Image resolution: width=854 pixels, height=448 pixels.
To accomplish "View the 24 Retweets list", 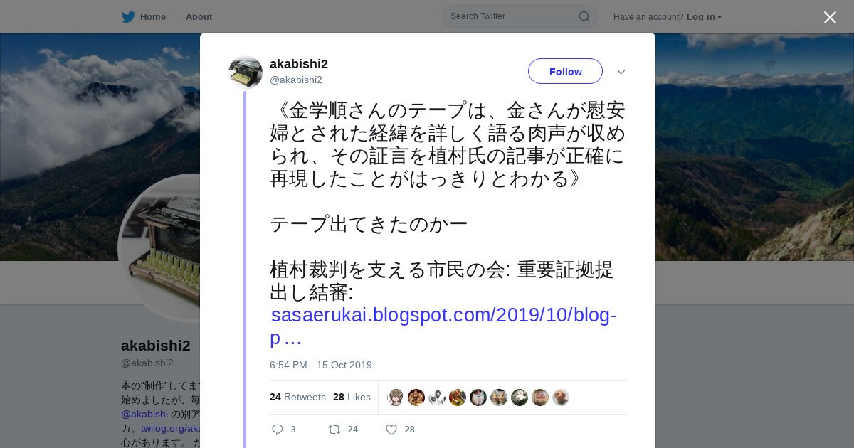I will (x=297, y=397).
